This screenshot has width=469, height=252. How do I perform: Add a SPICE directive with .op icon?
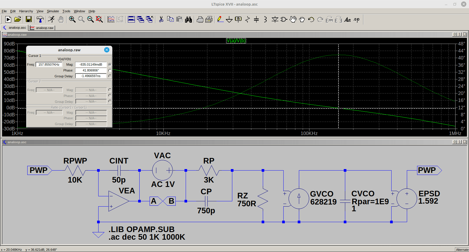(357, 19)
